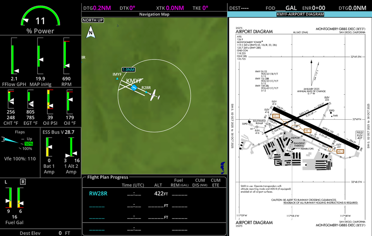Toggle the NORTH UP map orientation label
372x236 pixels.
tap(93, 20)
